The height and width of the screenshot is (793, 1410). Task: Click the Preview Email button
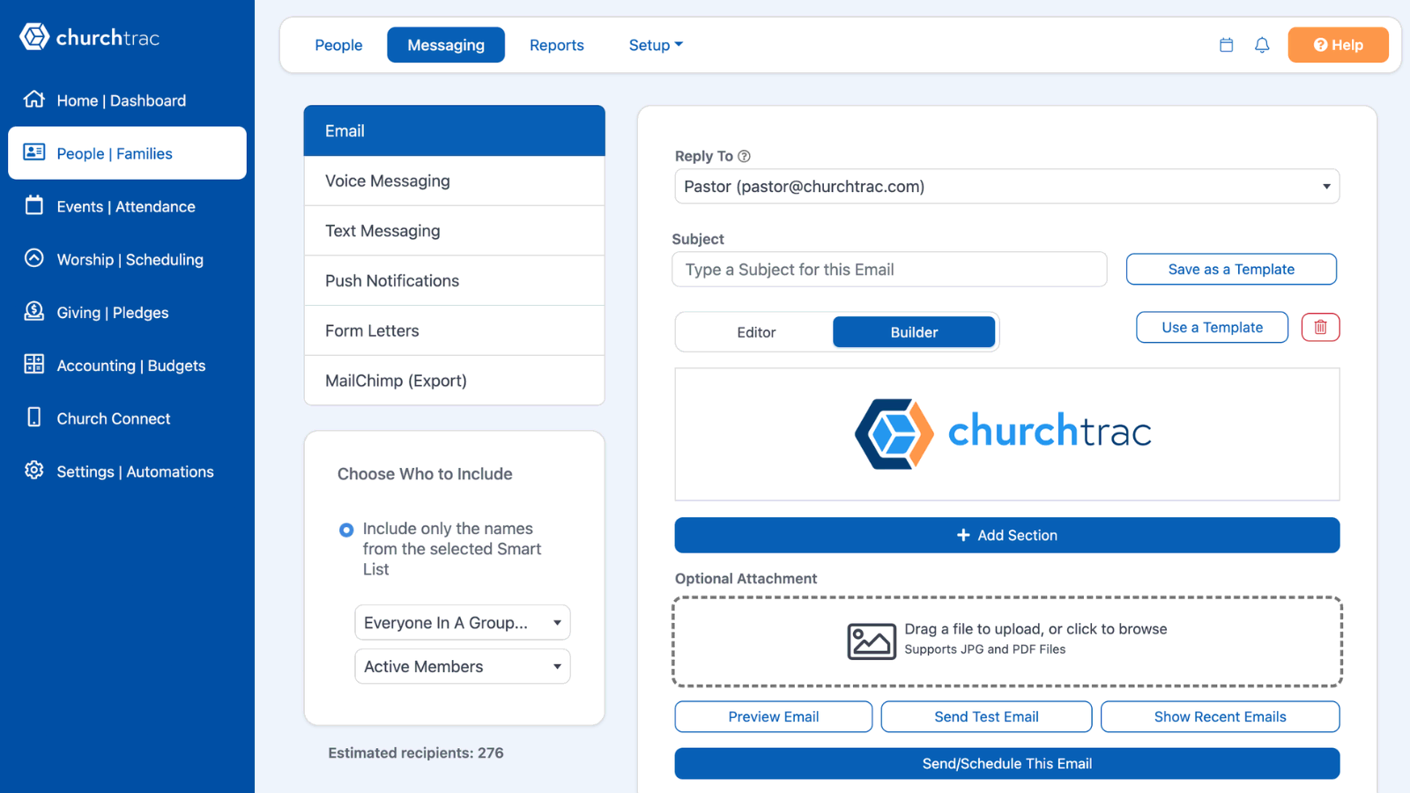(x=774, y=716)
